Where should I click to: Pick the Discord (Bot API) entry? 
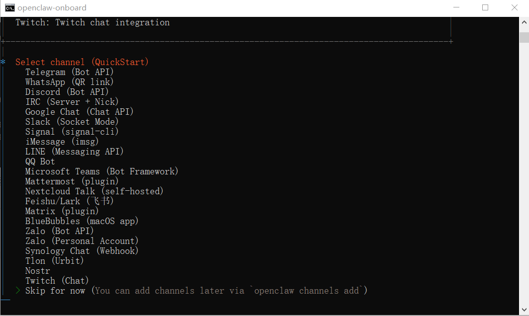(67, 92)
